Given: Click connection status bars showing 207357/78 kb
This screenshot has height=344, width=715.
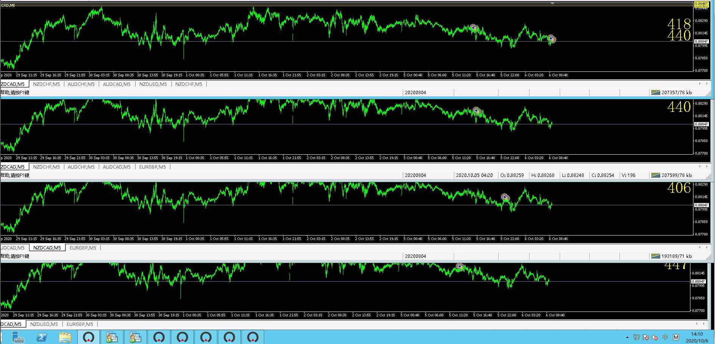Looking at the screenshot, I should pyautogui.click(x=671, y=92).
